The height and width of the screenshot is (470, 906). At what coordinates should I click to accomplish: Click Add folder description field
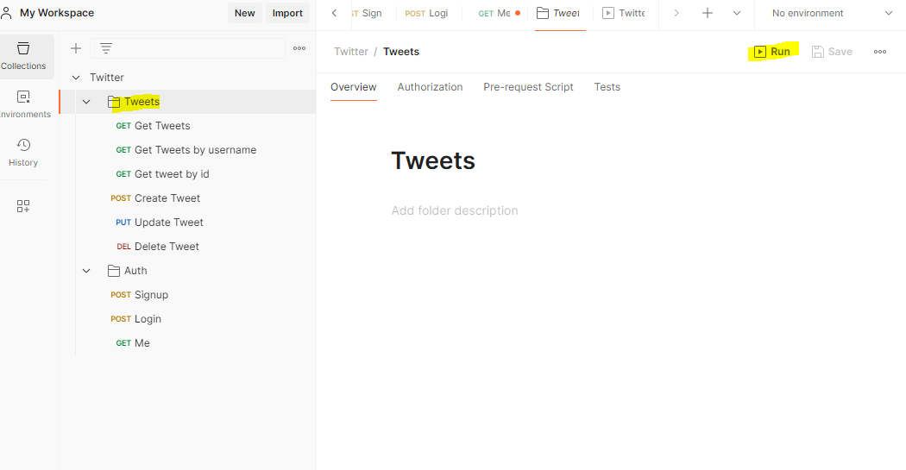point(455,210)
